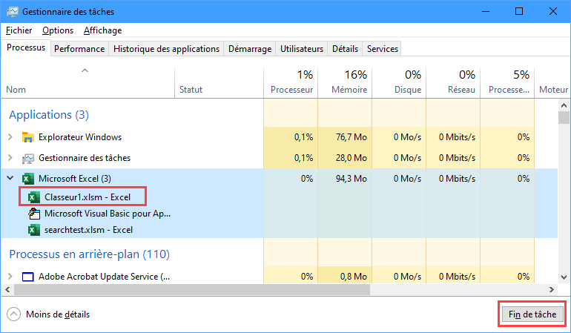Click the Visual Basic pour Applications icon
Viewport: 571px width, 333px height.
34,214
